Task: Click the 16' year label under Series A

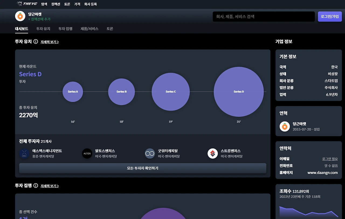Action: click(73, 122)
